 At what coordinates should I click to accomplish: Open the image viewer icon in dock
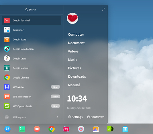tap(96, 129)
